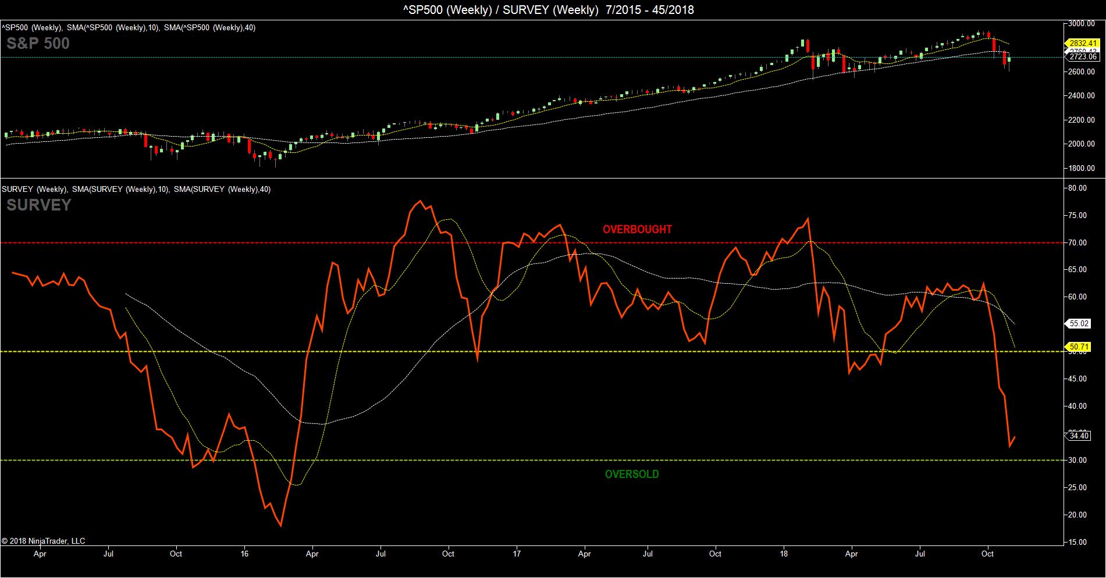Click 40.00 on the survey axis
The height and width of the screenshot is (578, 1106).
[x=1077, y=406]
